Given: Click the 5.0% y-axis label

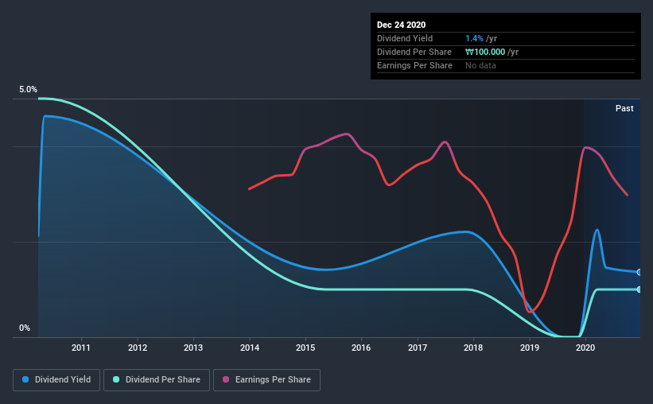Looking at the screenshot, I should [x=28, y=90].
